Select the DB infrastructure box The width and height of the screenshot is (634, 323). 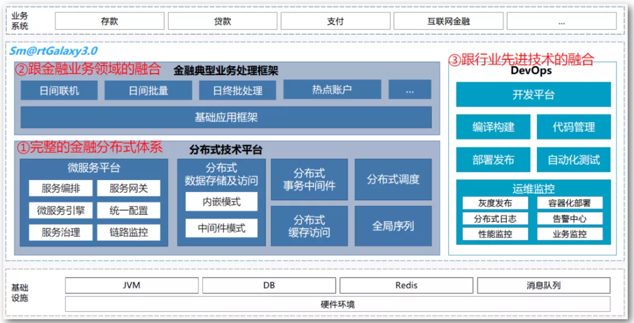click(x=269, y=285)
